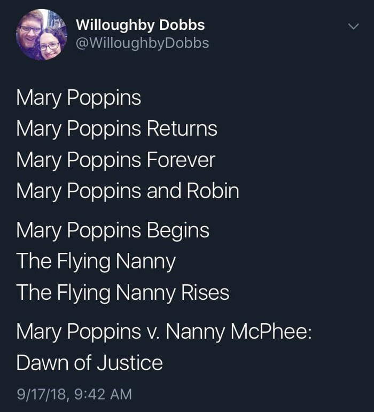
Task: Open the tweet options chevron menu
Action: [x=352, y=26]
